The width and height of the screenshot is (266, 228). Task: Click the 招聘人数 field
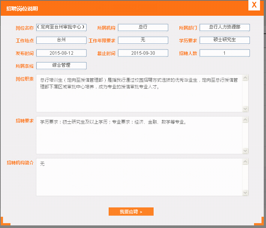(x=224, y=53)
